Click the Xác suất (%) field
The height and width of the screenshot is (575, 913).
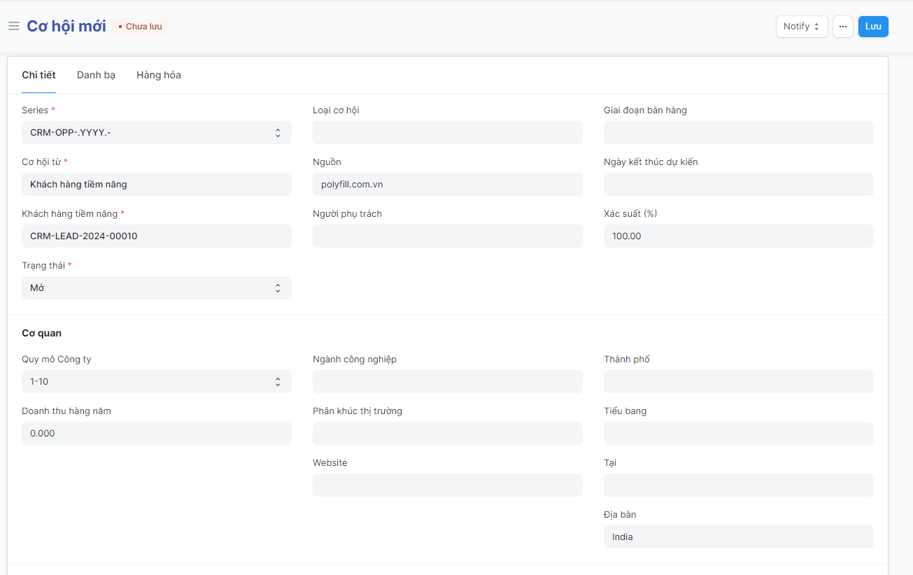pyautogui.click(x=738, y=236)
